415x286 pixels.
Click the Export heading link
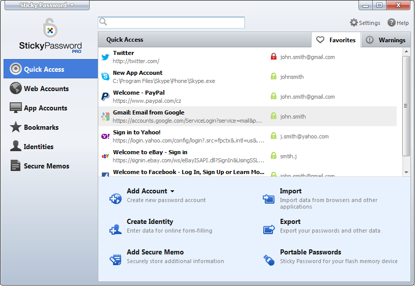tap(290, 221)
